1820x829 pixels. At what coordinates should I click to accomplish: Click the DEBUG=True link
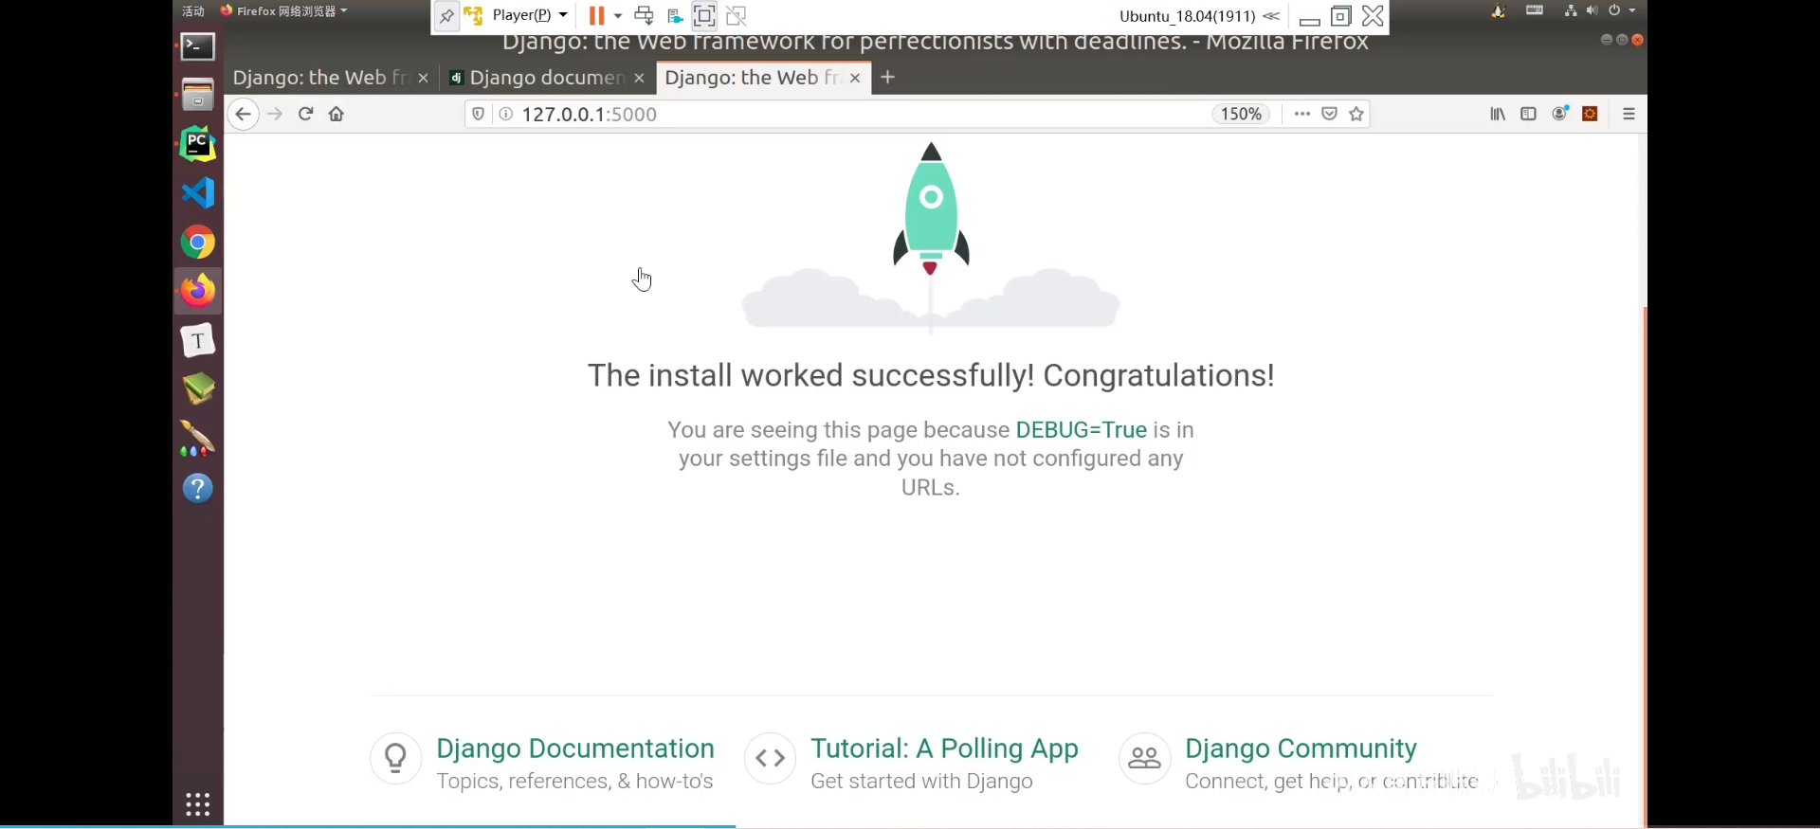coord(1082,430)
